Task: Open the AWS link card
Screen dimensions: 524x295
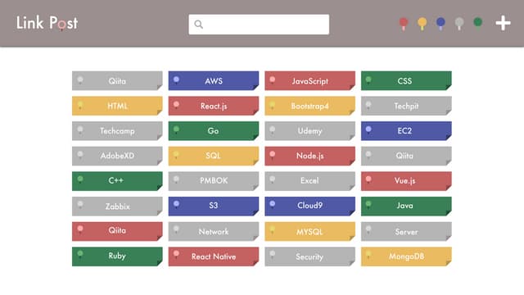Action: [x=214, y=80]
